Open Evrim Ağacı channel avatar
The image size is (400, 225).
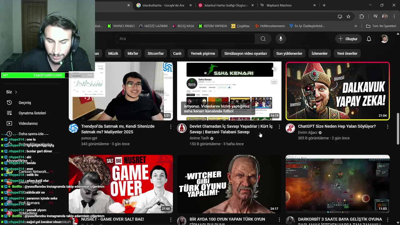pyautogui.click(x=290, y=128)
